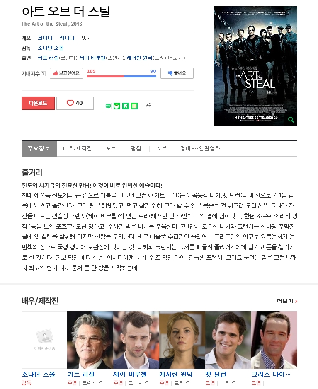Open the 평점 tab
This screenshot has height=389, width=318.
click(136, 148)
